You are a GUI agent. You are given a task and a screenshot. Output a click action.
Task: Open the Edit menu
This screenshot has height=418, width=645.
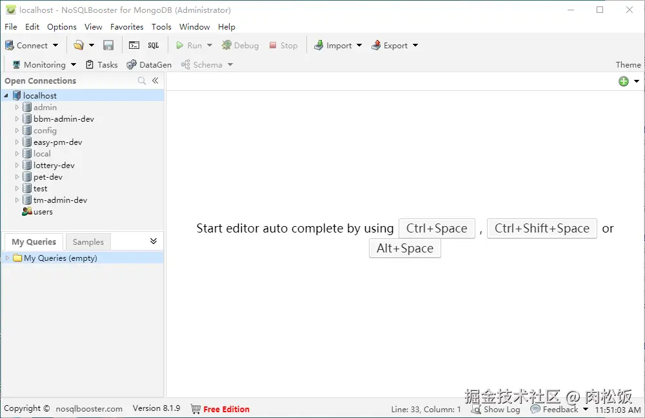coord(32,26)
